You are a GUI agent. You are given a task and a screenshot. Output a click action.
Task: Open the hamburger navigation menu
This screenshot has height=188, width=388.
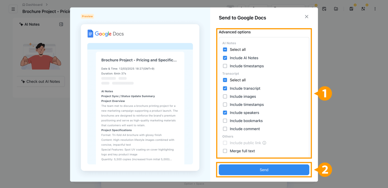[13, 9]
